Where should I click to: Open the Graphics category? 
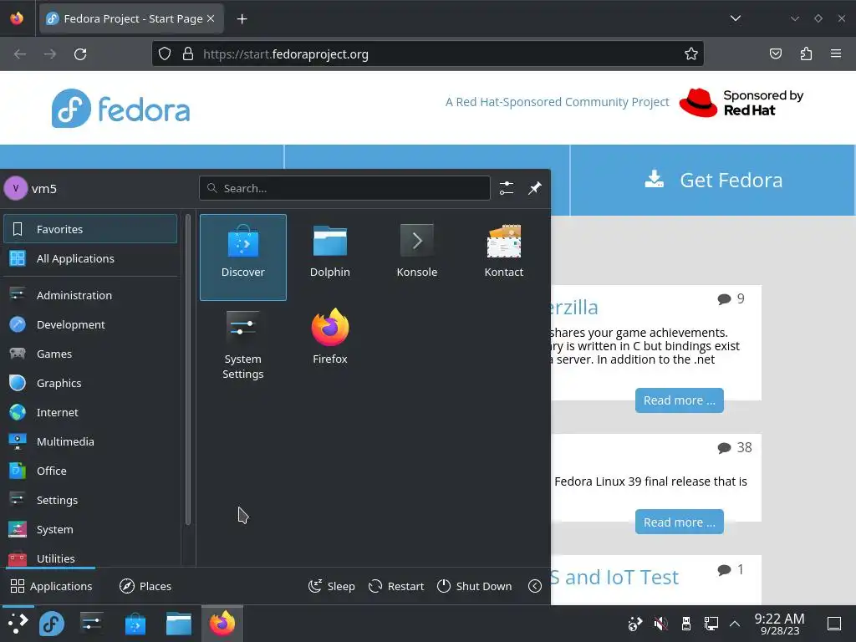(x=90, y=383)
